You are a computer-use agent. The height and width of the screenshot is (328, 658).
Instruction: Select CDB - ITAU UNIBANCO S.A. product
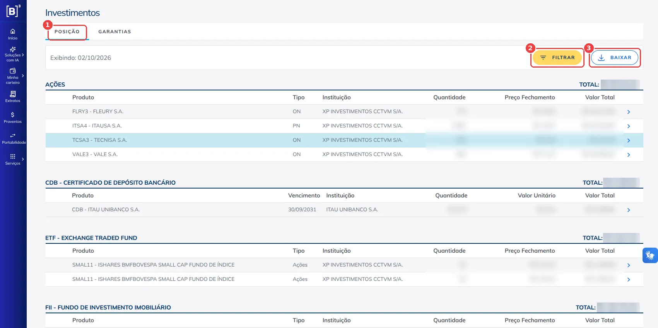pos(106,209)
